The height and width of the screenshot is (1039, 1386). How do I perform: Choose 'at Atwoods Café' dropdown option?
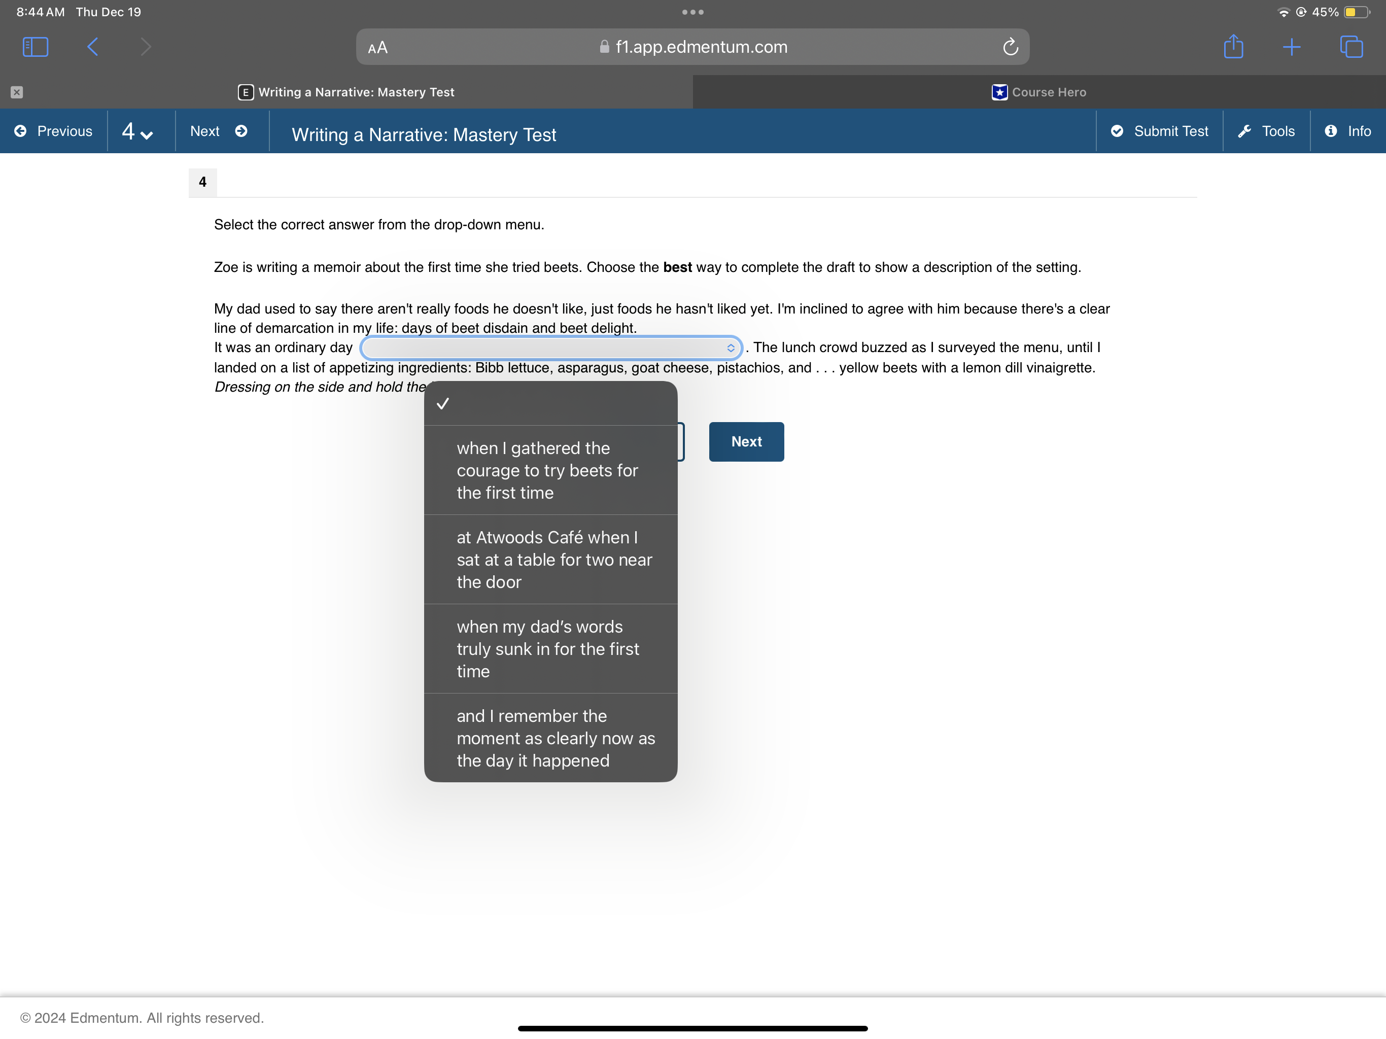550,559
